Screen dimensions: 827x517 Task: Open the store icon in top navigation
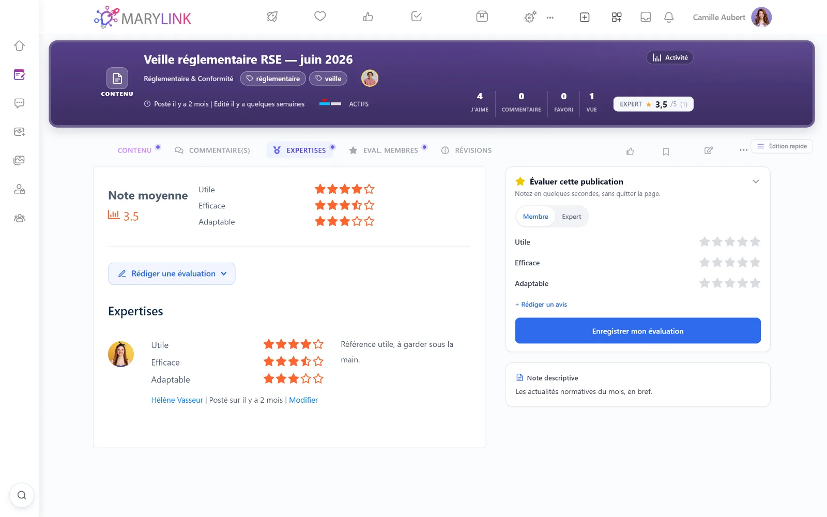pos(482,17)
